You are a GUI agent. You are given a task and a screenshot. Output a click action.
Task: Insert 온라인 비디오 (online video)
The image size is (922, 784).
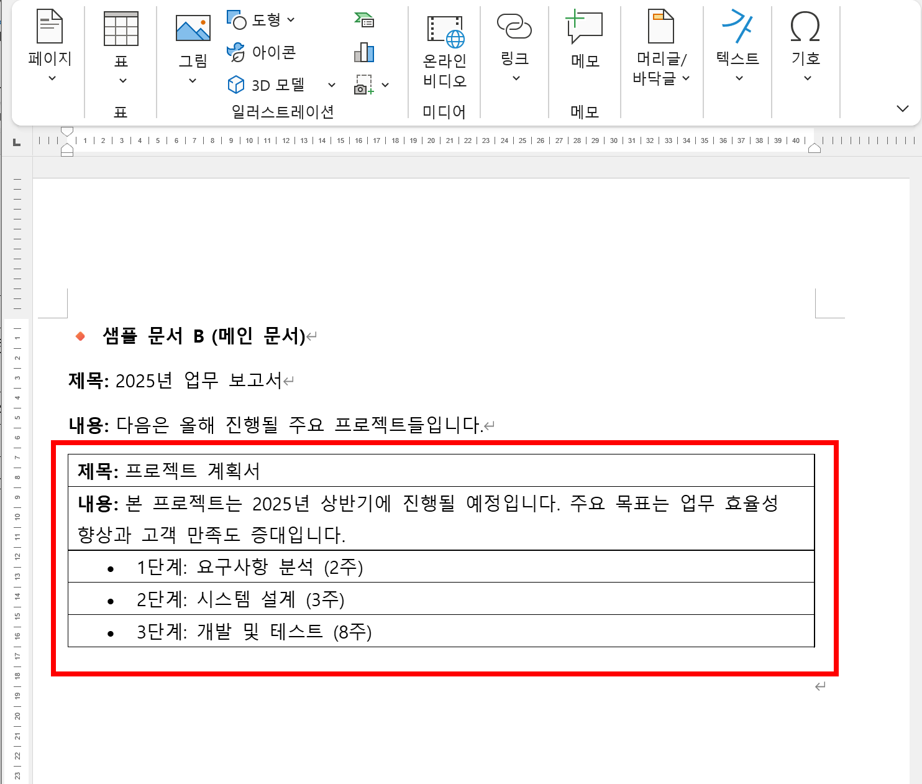click(x=445, y=50)
